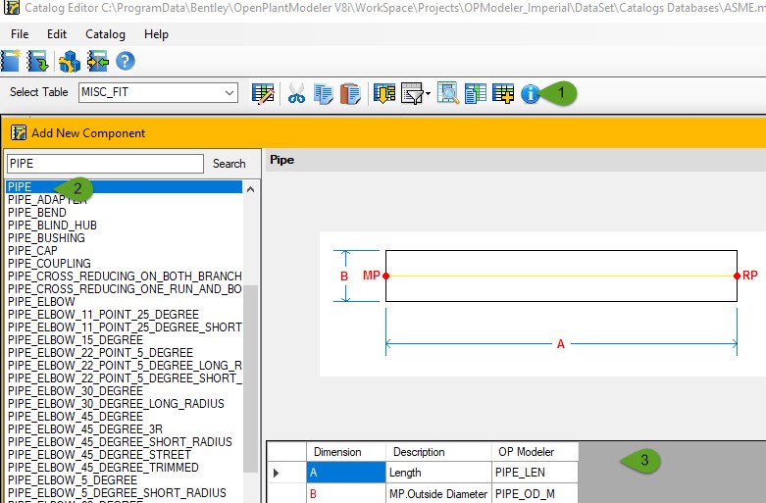The image size is (766, 503).
Task: Click the filter funnel icon
Action: pos(412,93)
